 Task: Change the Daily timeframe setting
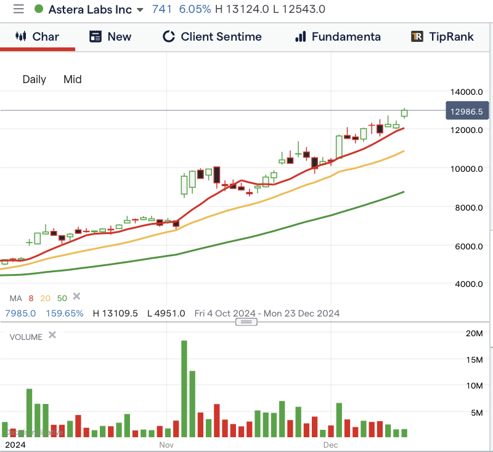tap(35, 79)
